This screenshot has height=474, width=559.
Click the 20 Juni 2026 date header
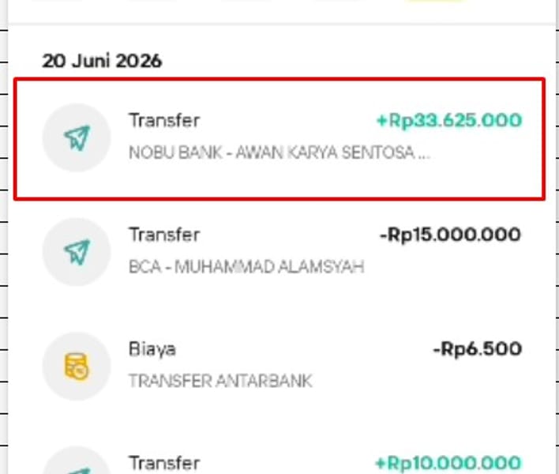pyautogui.click(x=102, y=61)
